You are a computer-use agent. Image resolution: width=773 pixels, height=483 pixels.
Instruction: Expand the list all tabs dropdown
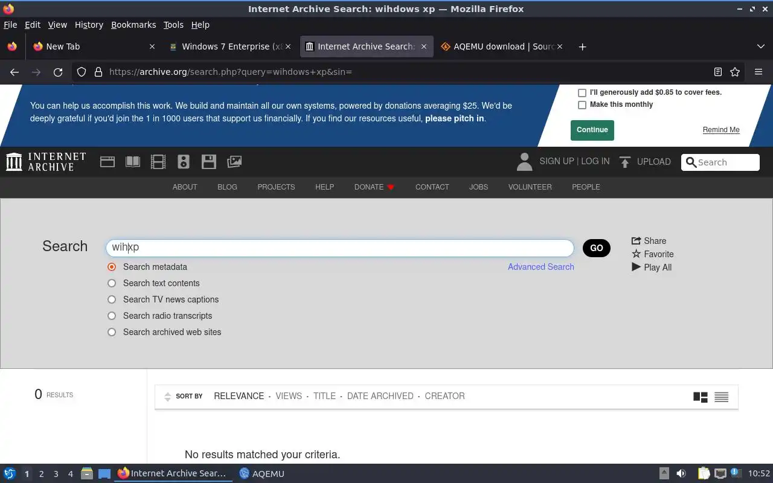[760, 46]
